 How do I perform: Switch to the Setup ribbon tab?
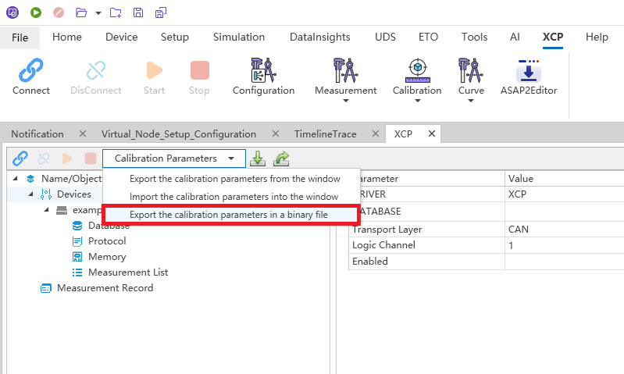click(x=175, y=37)
